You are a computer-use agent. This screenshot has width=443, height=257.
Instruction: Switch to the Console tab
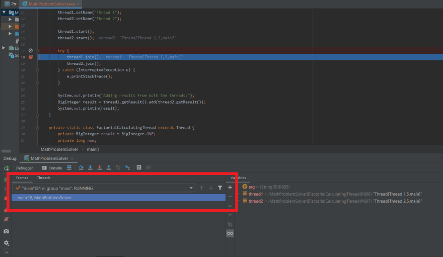(52, 168)
